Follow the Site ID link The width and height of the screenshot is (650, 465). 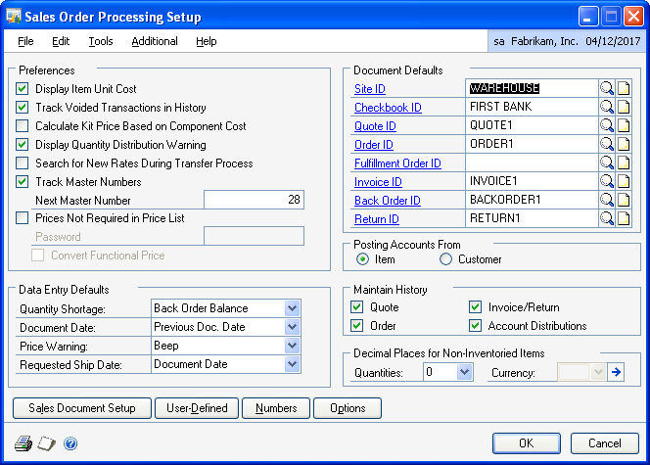pos(370,89)
